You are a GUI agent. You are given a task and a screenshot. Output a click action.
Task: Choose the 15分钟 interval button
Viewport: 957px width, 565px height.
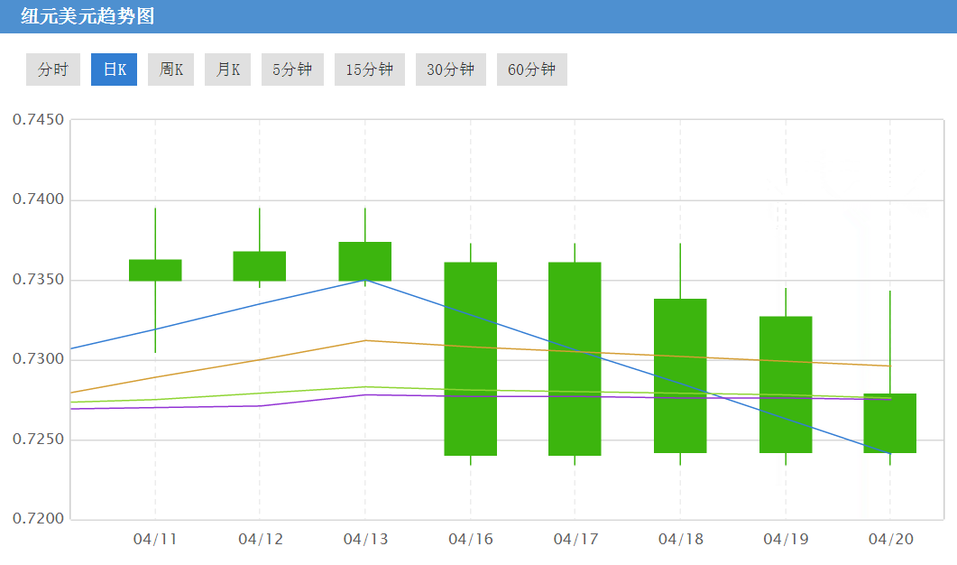(x=369, y=69)
